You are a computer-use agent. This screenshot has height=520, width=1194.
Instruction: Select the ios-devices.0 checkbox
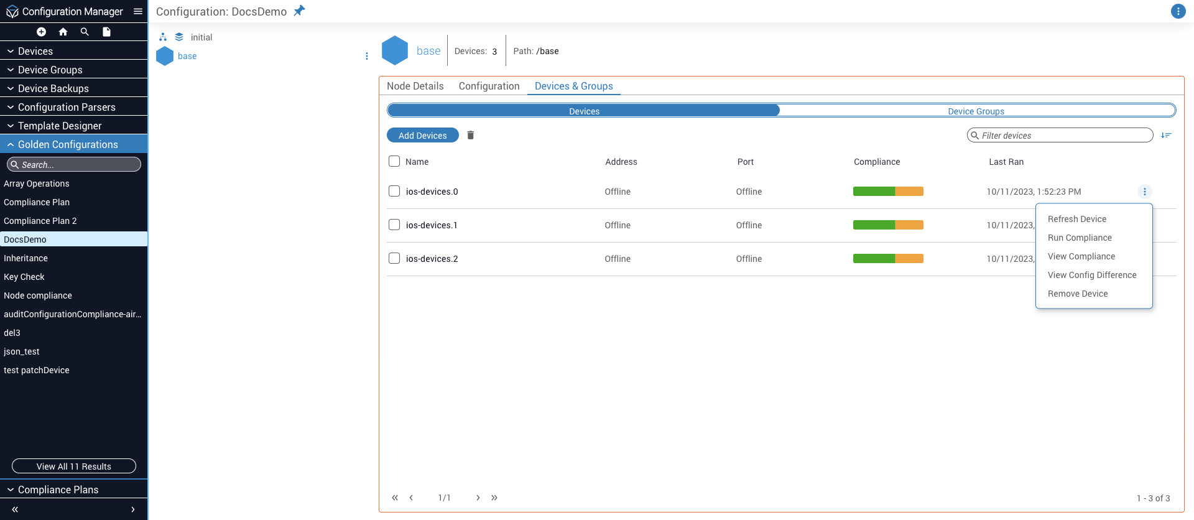coord(394,191)
